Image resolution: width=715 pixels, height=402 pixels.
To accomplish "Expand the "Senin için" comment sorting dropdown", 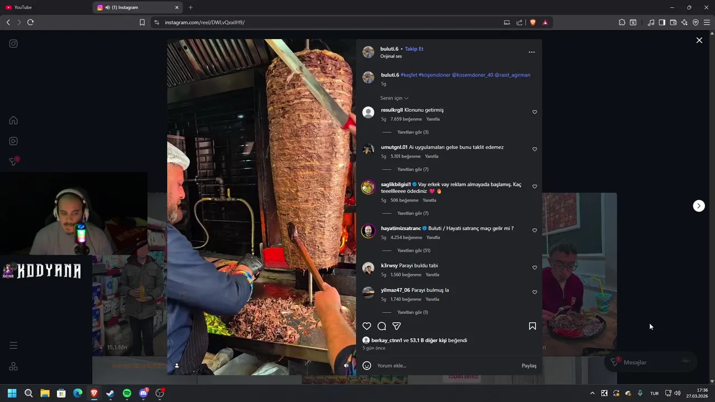I will click(394, 98).
